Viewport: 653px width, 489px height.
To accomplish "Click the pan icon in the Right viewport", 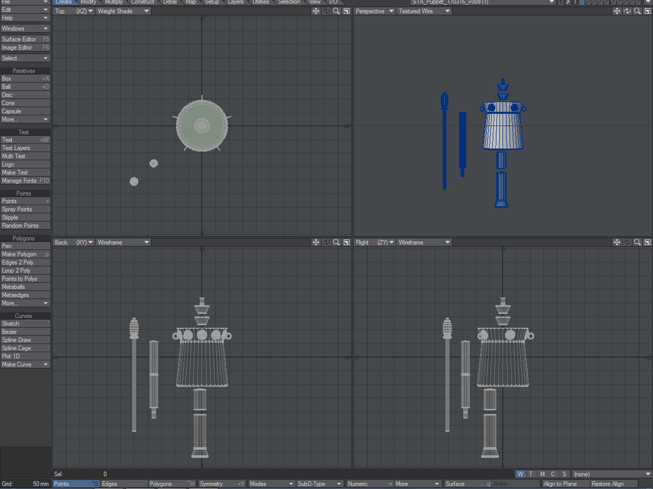I will click(x=617, y=242).
